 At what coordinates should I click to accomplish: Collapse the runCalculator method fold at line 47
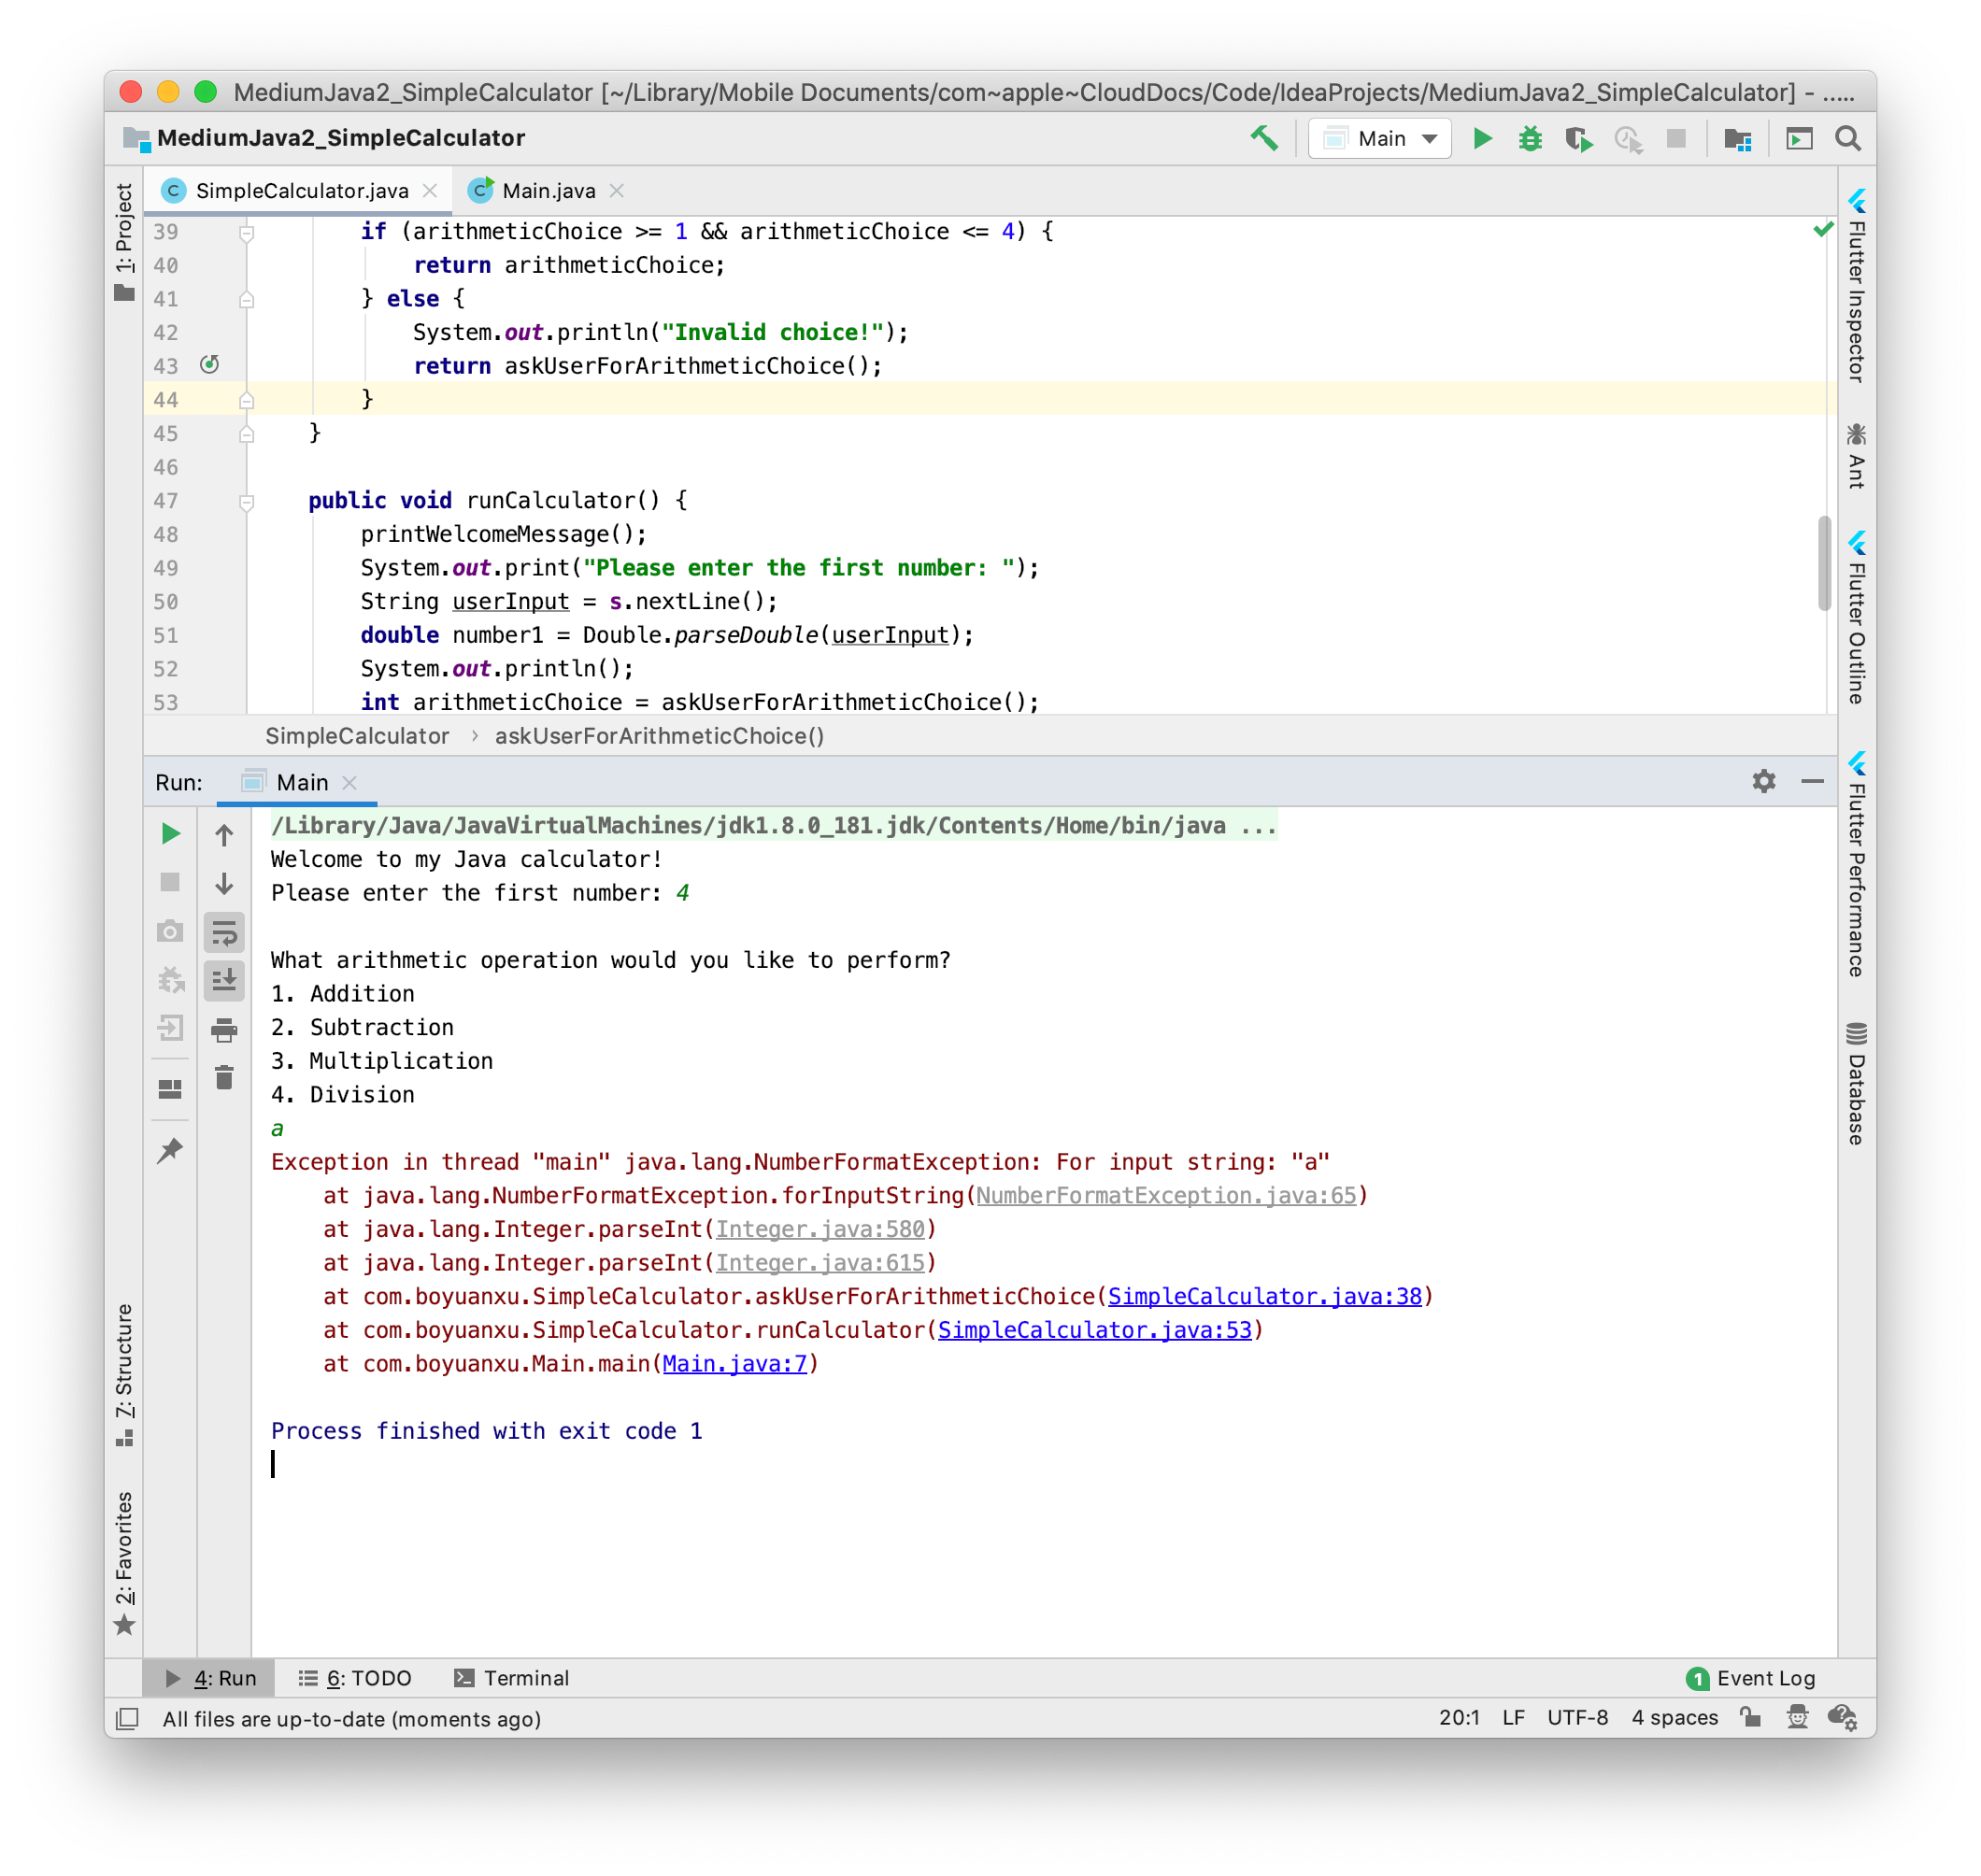click(x=245, y=500)
